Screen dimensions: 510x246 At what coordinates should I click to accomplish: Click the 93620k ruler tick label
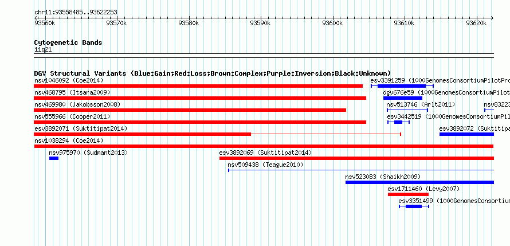(x=477, y=23)
